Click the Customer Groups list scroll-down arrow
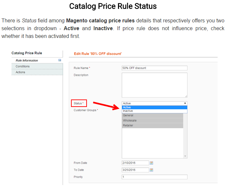The image size is (228, 187). (185, 156)
